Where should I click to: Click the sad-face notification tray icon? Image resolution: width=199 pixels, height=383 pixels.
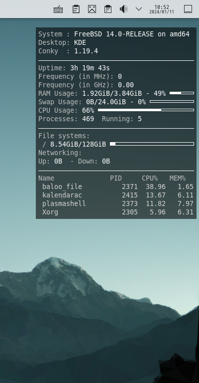click(92, 9)
